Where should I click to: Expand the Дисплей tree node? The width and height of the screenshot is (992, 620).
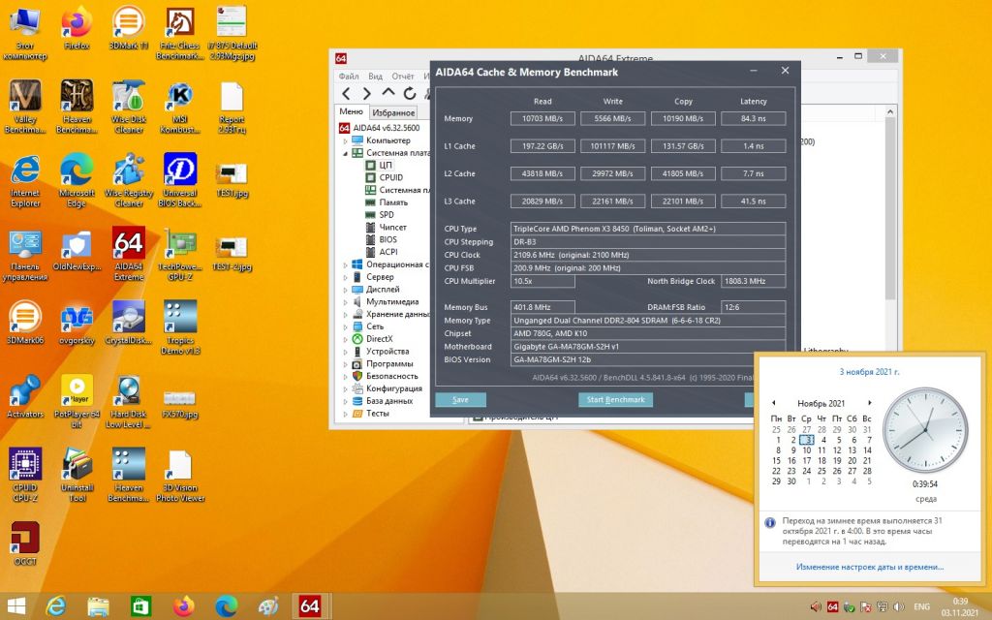coord(346,290)
